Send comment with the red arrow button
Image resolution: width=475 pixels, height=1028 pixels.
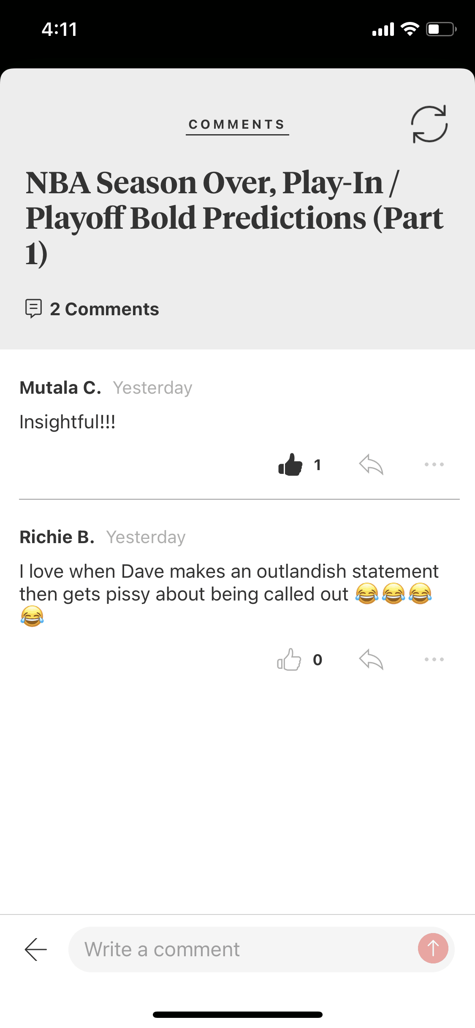[433, 949]
